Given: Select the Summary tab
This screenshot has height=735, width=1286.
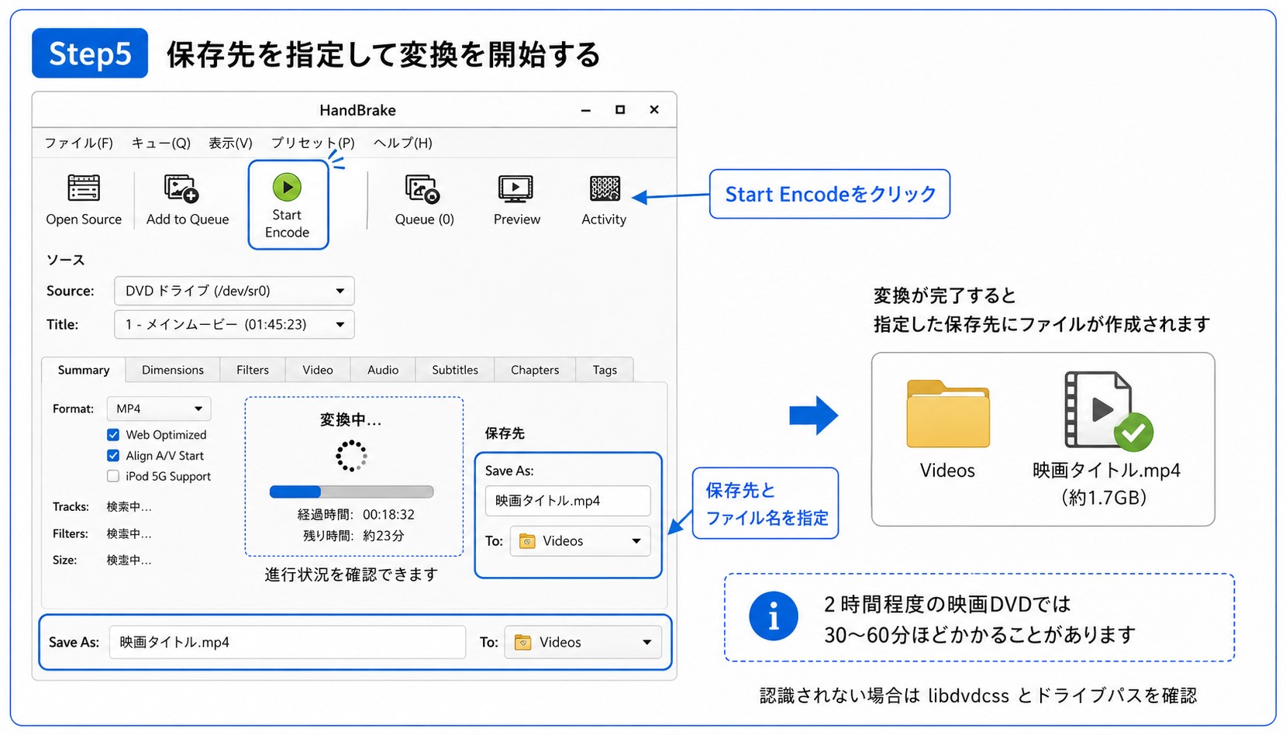Looking at the screenshot, I should pos(84,370).
